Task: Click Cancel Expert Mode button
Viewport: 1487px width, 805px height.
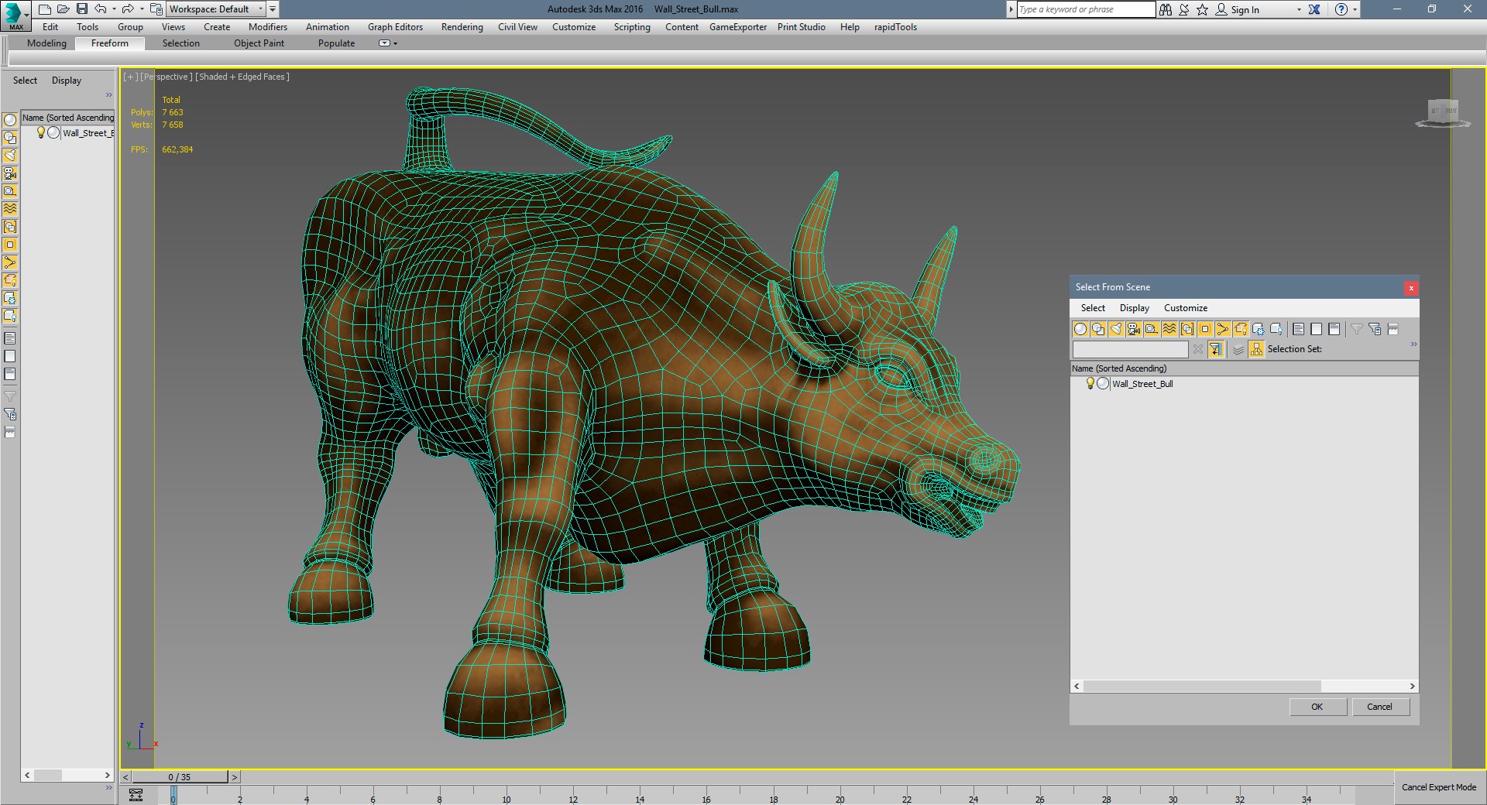Action: pos(1439,787)
